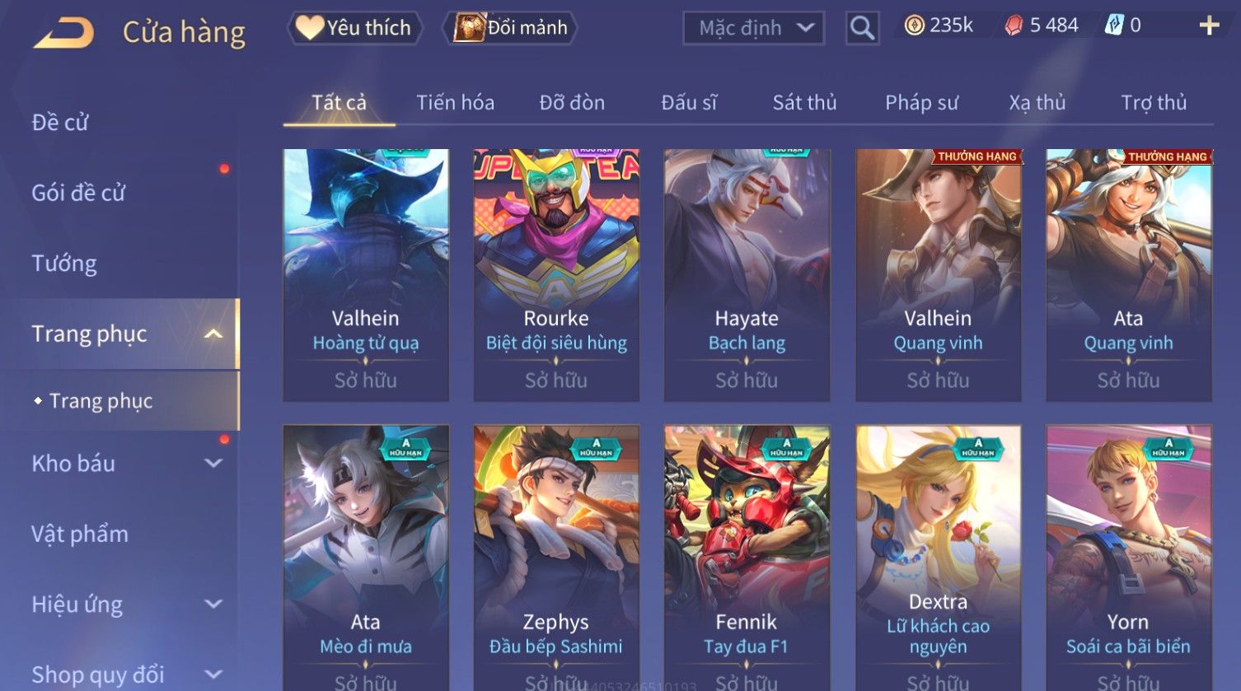Tap the blue voucher currency icon
Screen dimensions: 1241x691
point(1114,26)
